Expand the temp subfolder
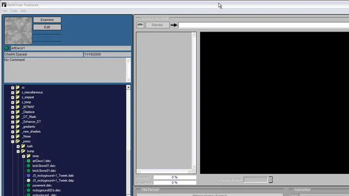This screenshot has width=349, height=196. (x=23, y=156)
